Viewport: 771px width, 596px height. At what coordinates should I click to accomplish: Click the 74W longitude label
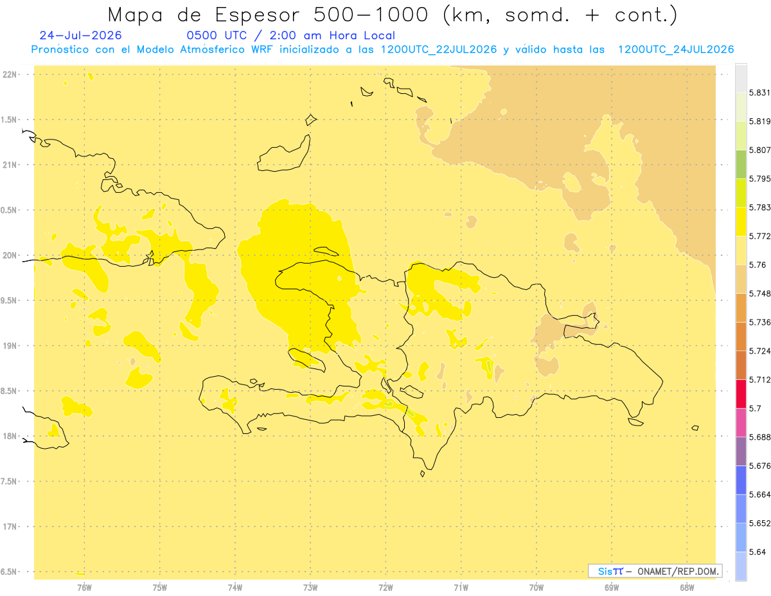[x=235, y=588]
